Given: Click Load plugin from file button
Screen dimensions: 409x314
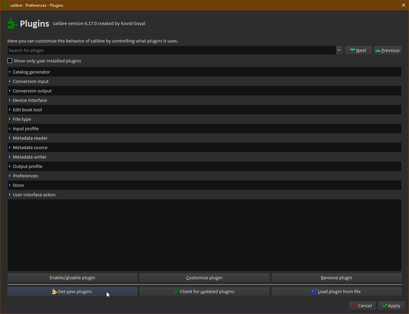Looking at the screenshot, I should pos(336,291).
